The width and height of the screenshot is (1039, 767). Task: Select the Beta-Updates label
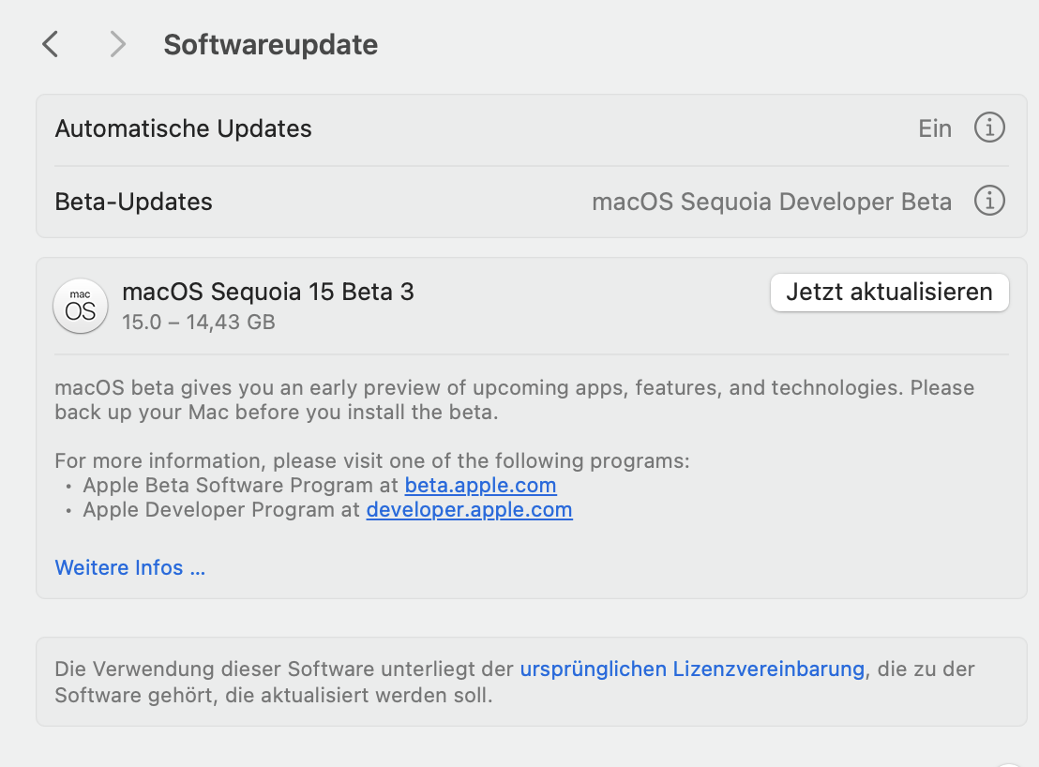(x=133, y=202)
